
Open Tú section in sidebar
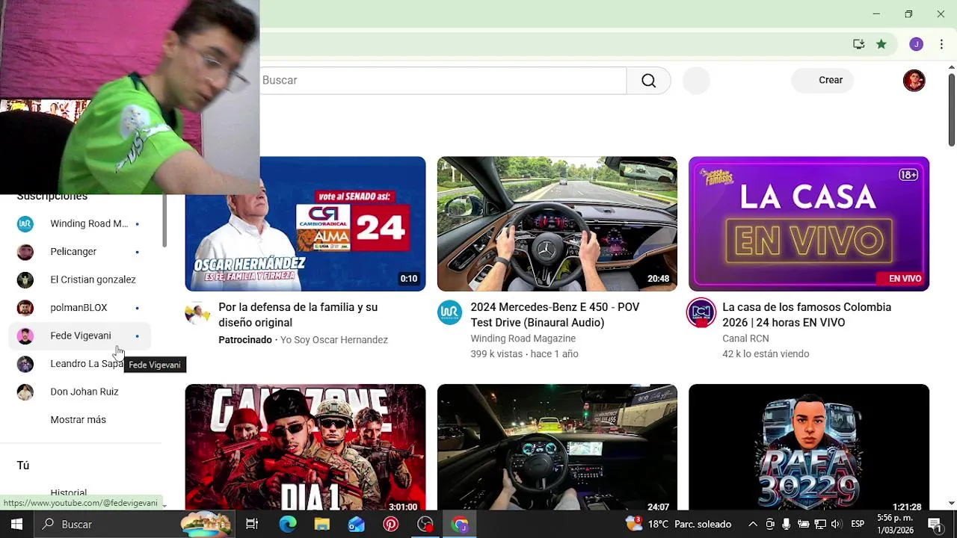click(23, 466)
